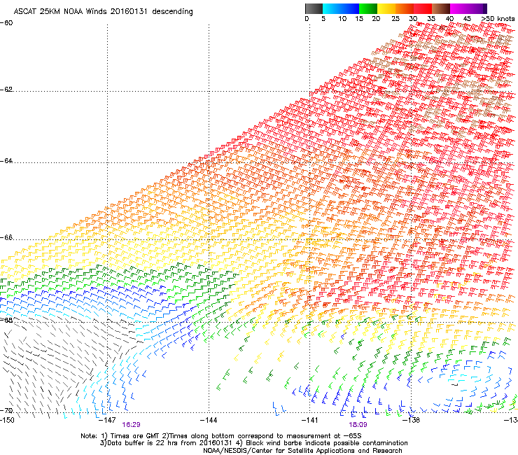Click the NOAA/NESDIS Center credit line
This screenshot has height=455, width=518.
pos(302,451)
